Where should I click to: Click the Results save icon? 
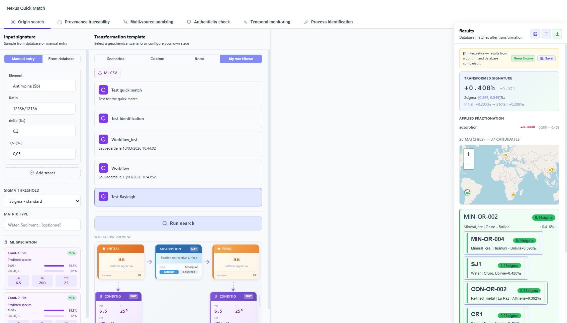click(x=535, y=34)
